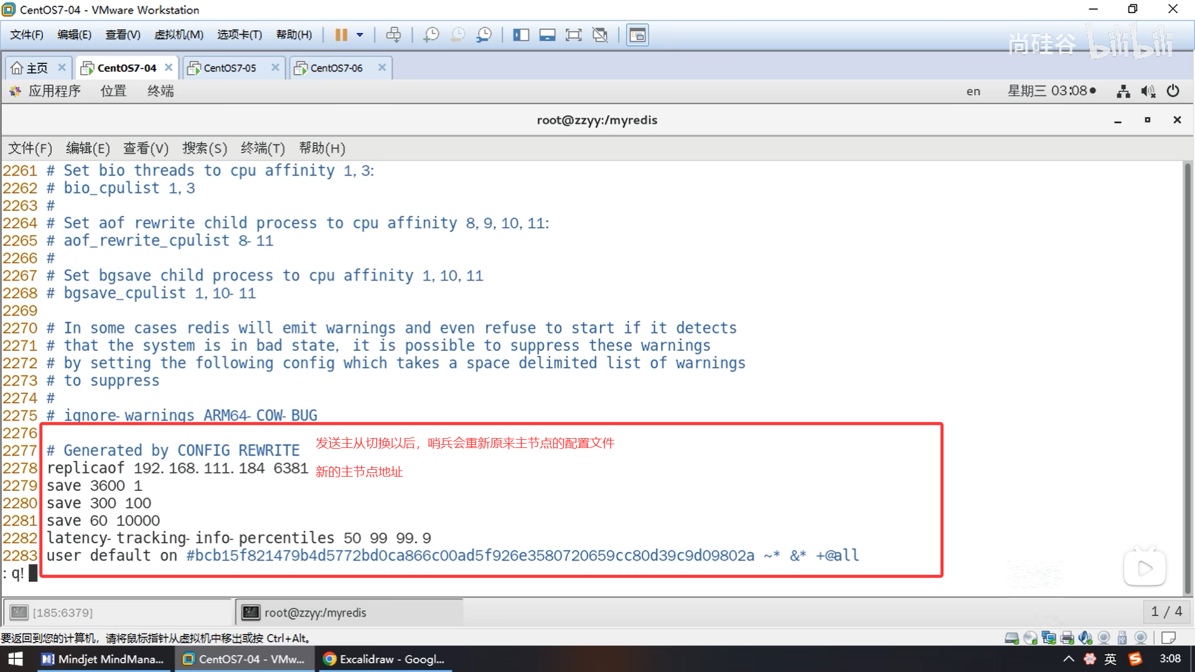The image size is (1195, 672).
Task: Click the guest network status icon
Action: (1123, 91)
